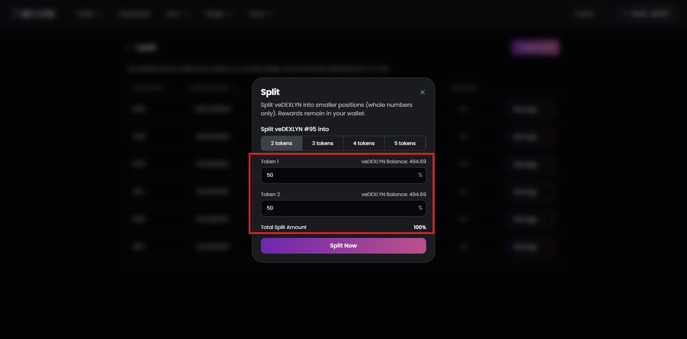The width and height of the screenshot is (687, 339).
Task: Click the blurred wallet button in top-right corner
Action: coord(649,14)
